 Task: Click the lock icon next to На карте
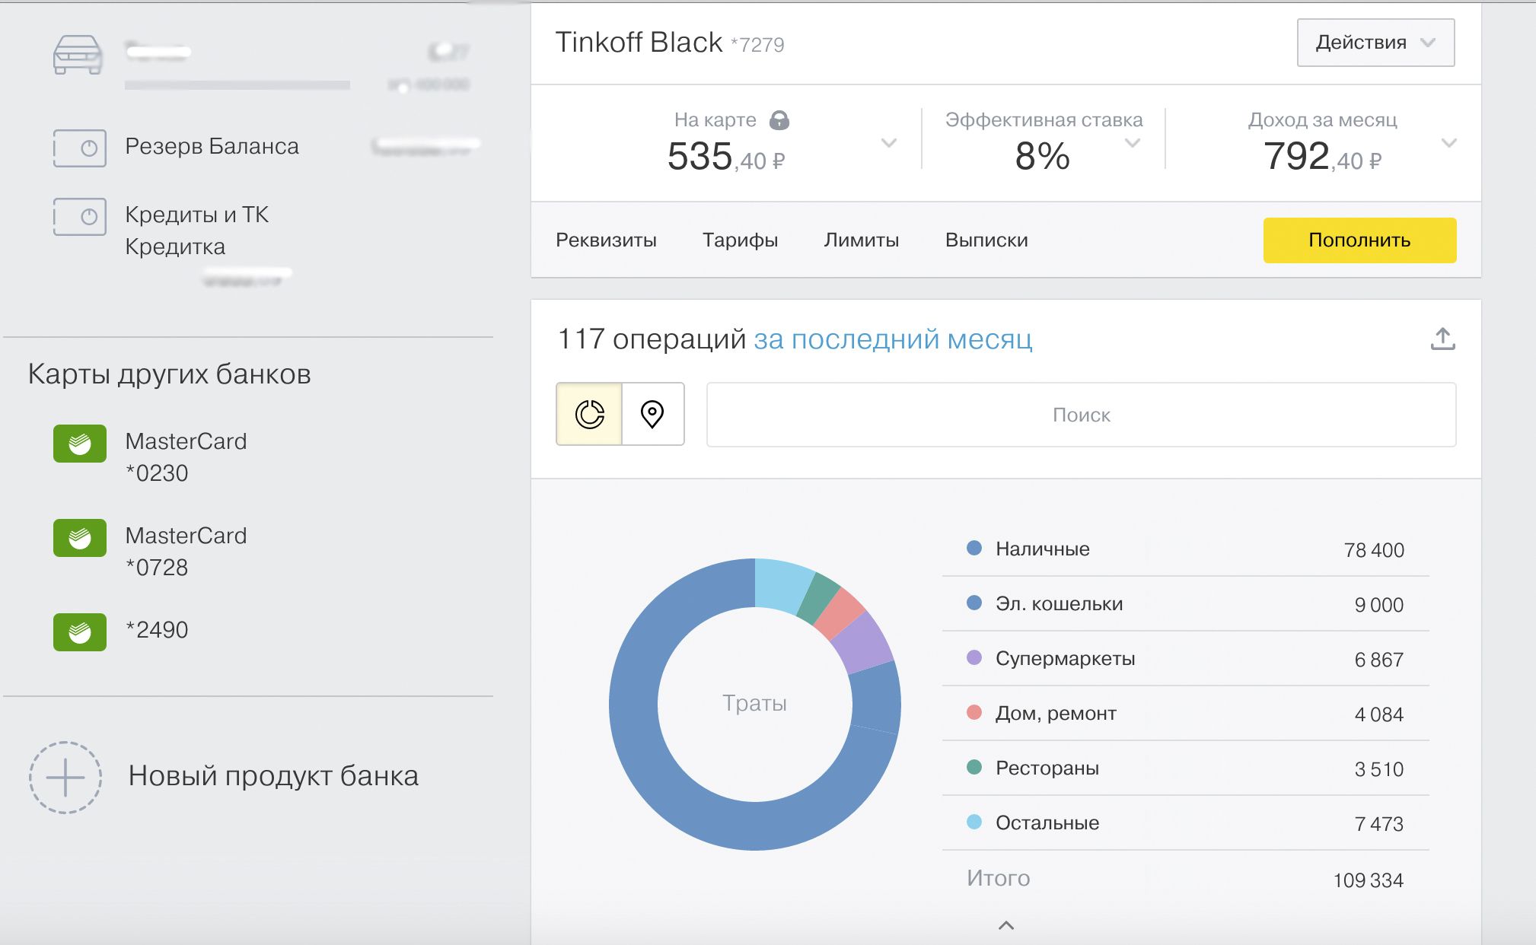coord(779,120)
